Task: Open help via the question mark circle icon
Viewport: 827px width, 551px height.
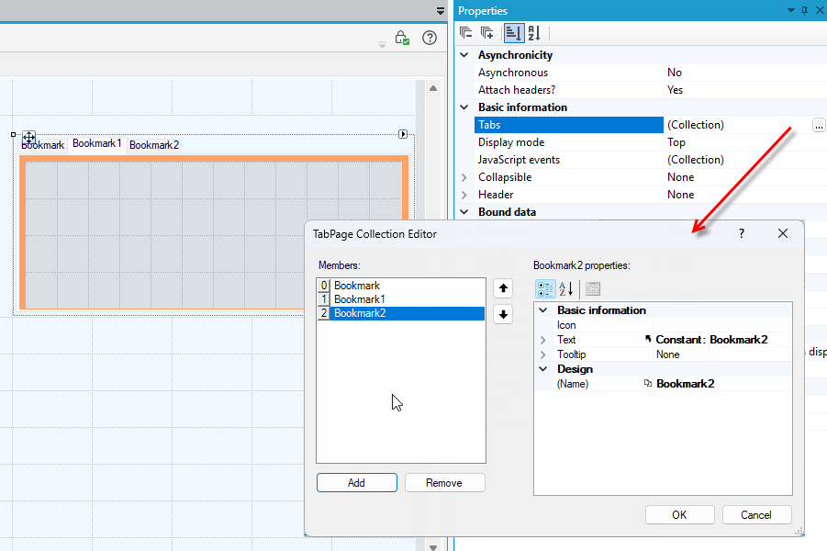Action: click(430, 38)
